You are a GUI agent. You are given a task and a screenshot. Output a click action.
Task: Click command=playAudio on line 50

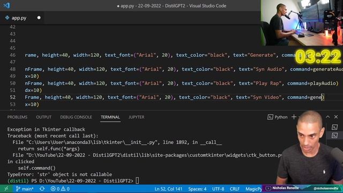click(x=311, y=83)
